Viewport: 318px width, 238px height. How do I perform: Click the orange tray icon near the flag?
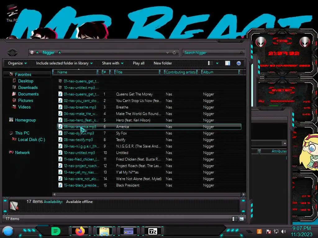259,231
